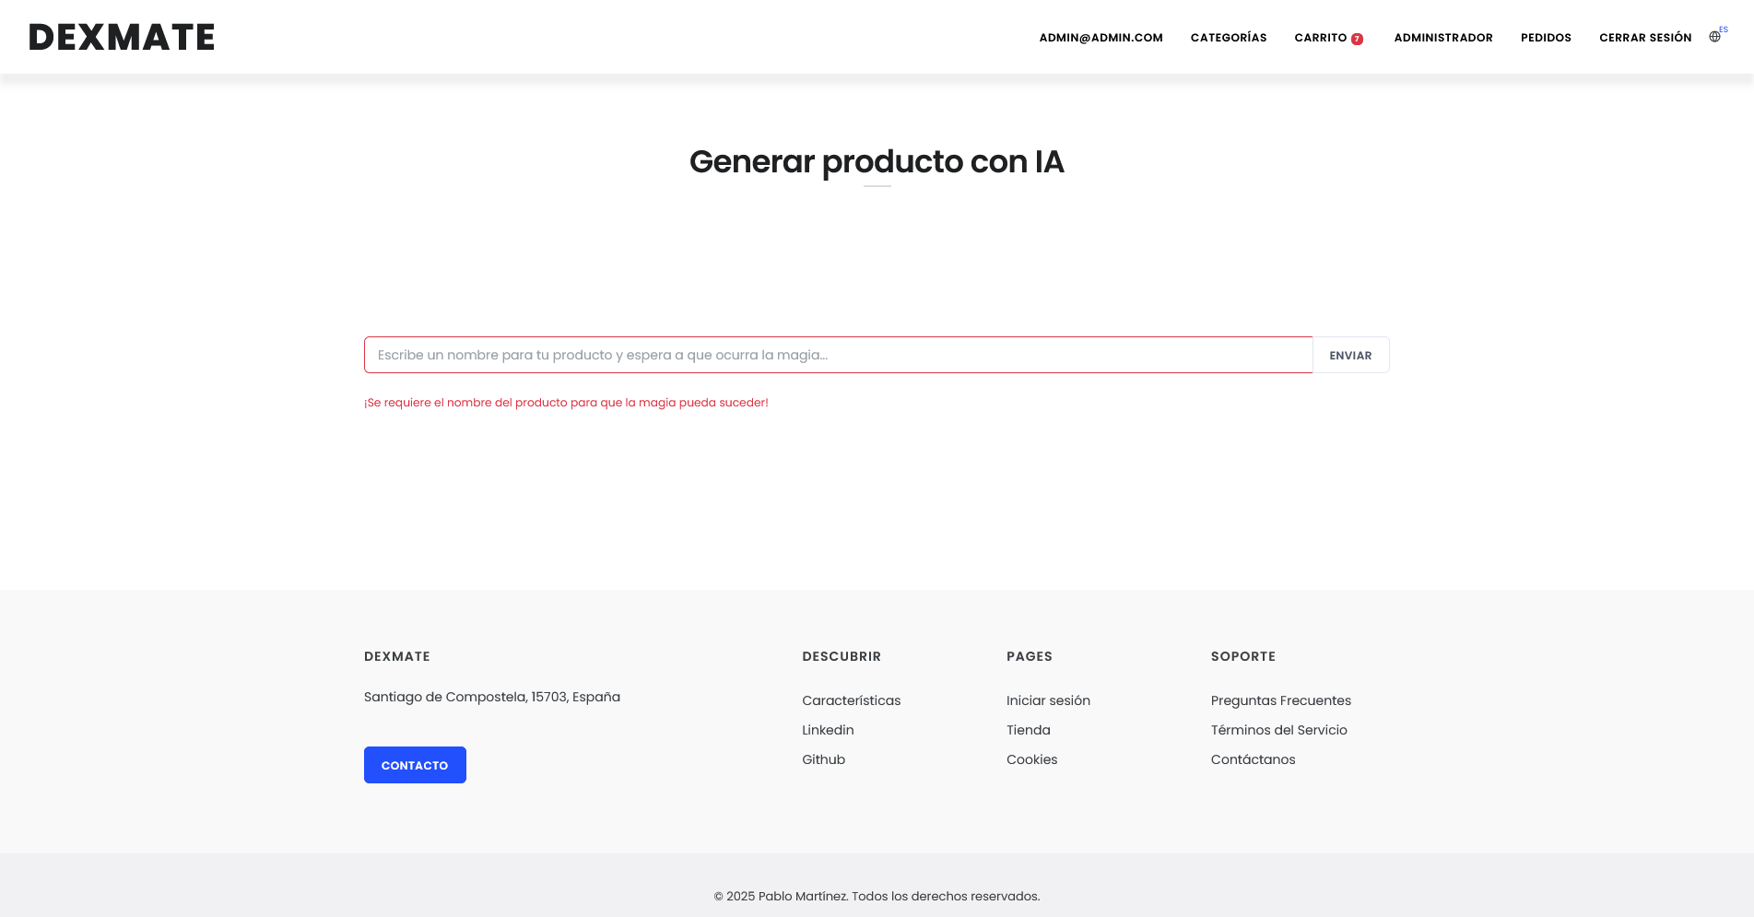Open Términos del Servicio link
1754x917 pixels.
coord(1278,730)
